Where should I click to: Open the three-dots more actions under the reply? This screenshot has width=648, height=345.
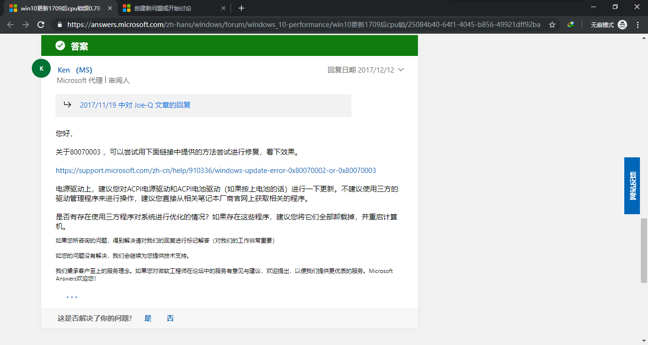[x=72, y=297]
